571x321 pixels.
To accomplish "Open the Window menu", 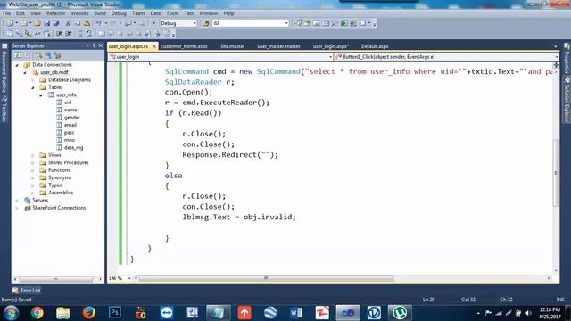I will point(208,13).
